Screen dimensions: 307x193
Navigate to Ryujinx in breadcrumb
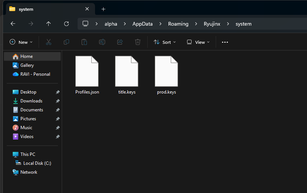(x=212, y=24)
